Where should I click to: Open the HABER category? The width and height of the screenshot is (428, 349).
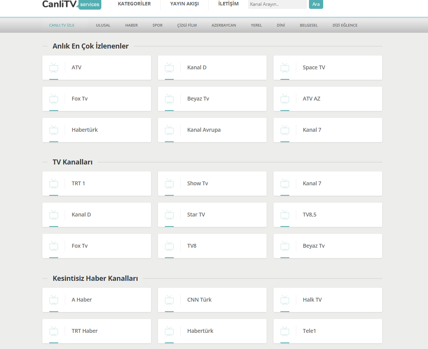132,25
